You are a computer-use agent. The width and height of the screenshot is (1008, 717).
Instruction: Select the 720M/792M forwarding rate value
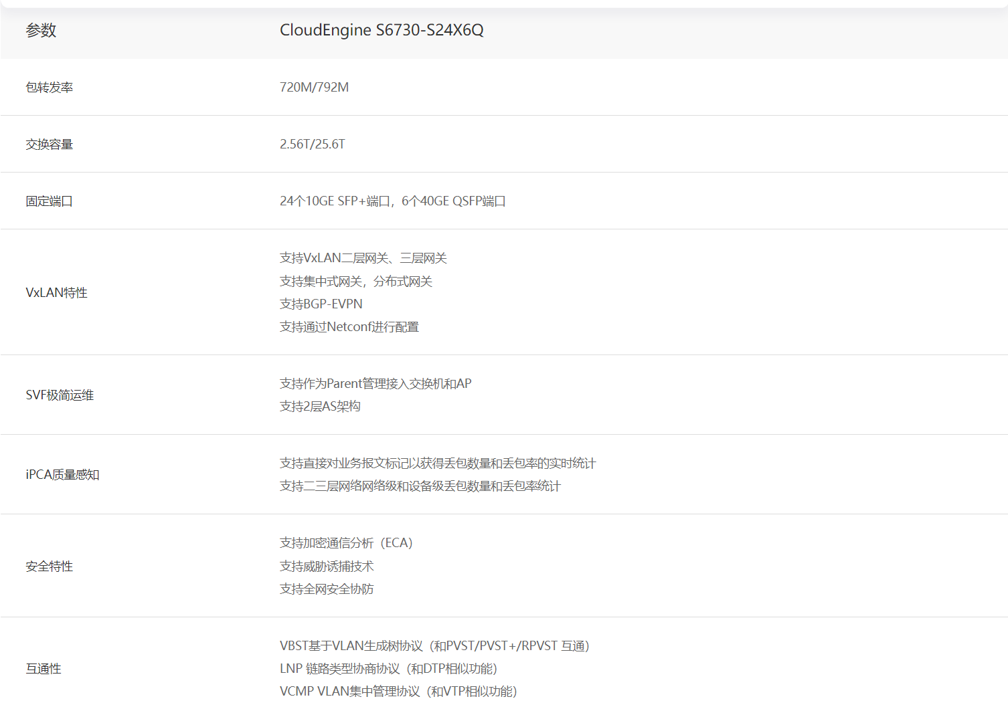click(x=314, y=88)
